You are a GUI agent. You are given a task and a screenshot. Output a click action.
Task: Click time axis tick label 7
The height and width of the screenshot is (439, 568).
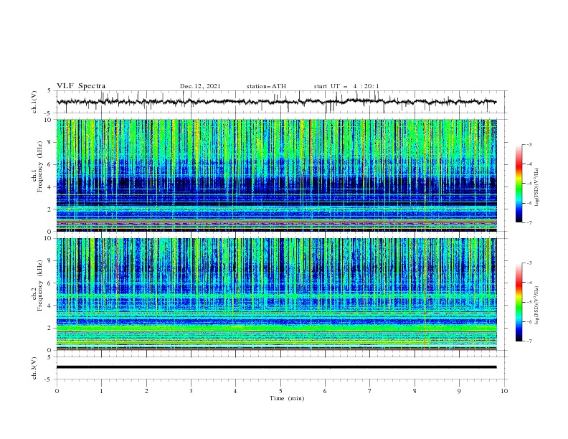click(370, 391)
